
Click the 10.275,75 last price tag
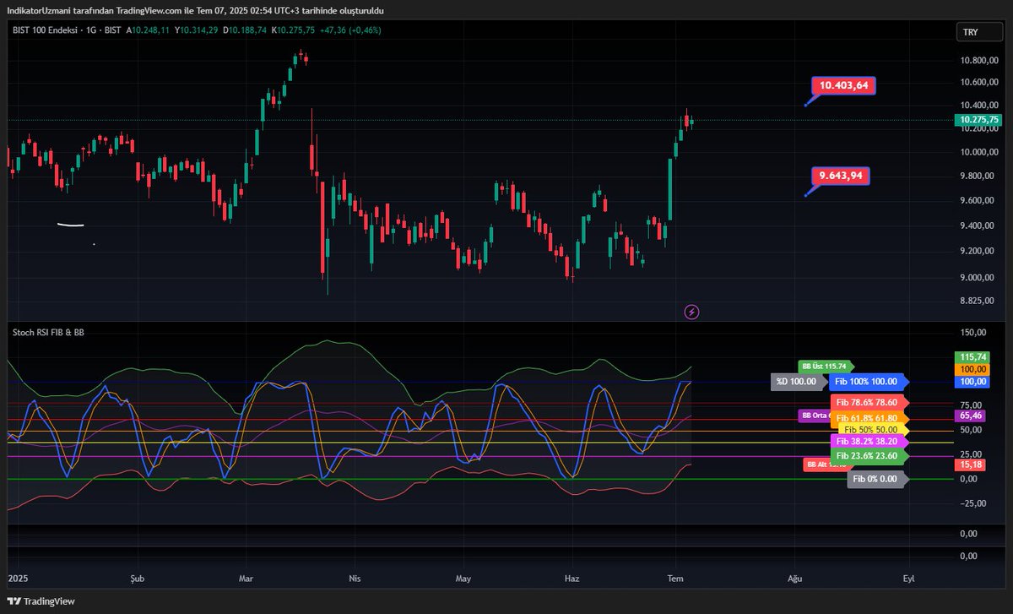978,121
